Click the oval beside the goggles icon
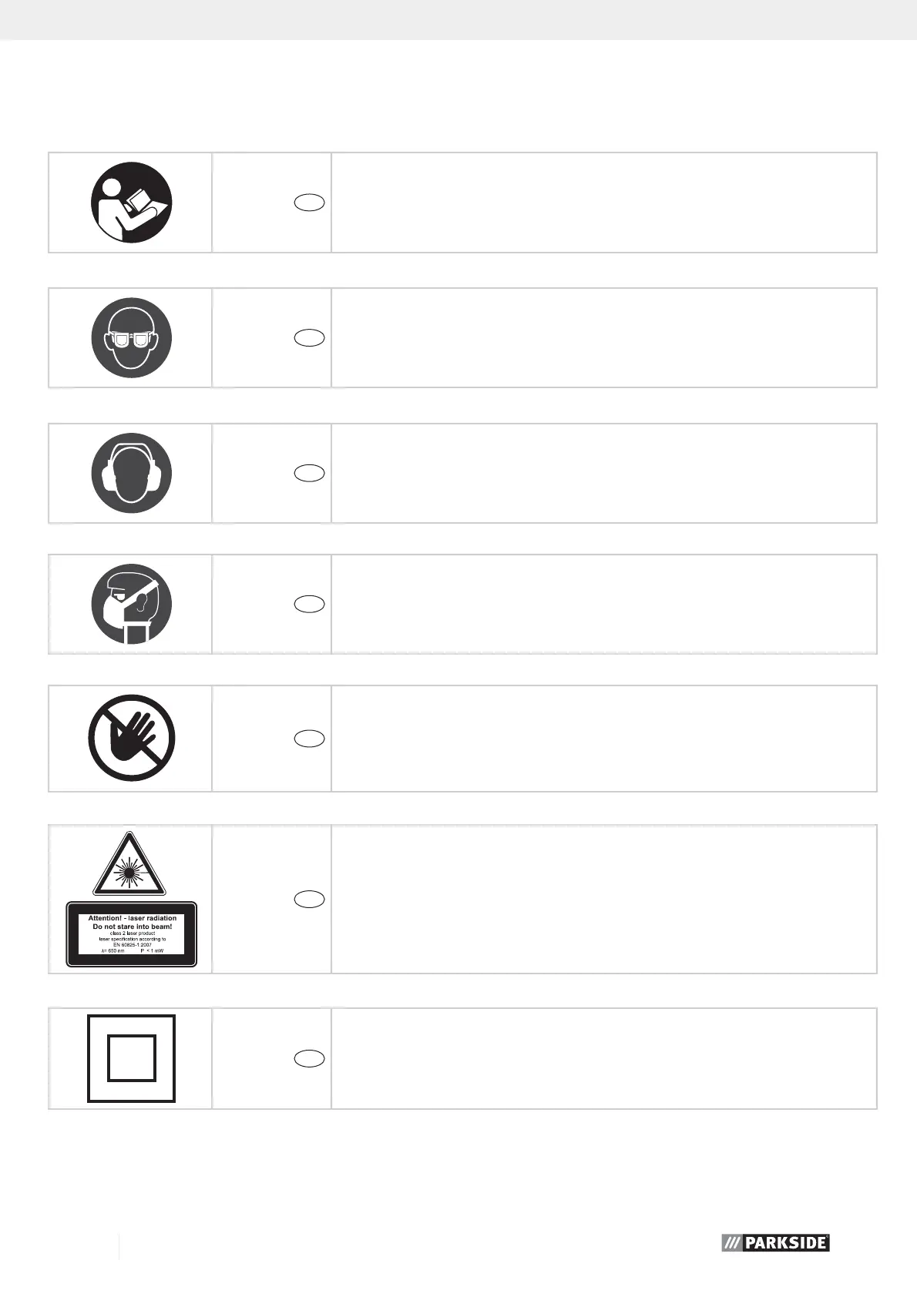 pos(309,338)
